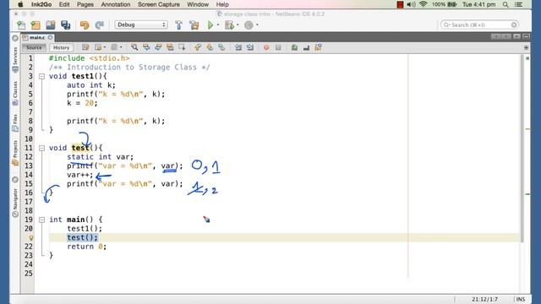
Task: Open the Services side panel
Action: click(x=15, y=59)
